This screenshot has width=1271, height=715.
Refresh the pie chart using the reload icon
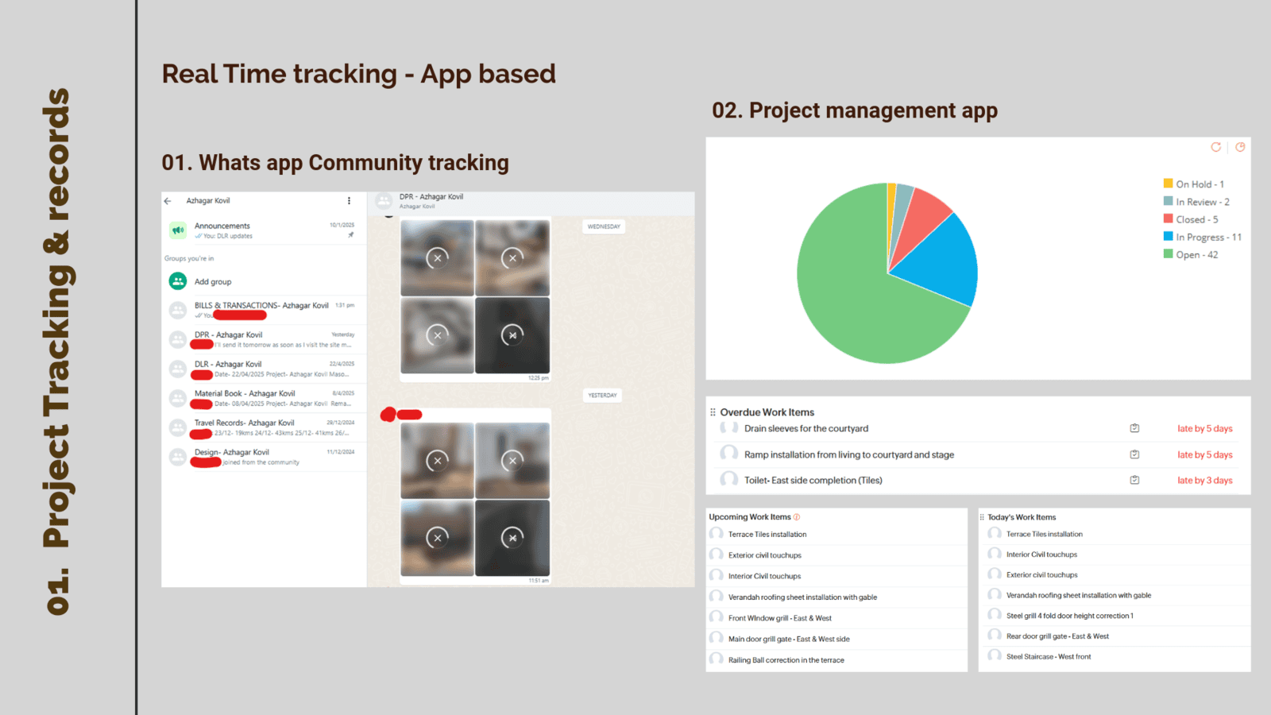1215,147
